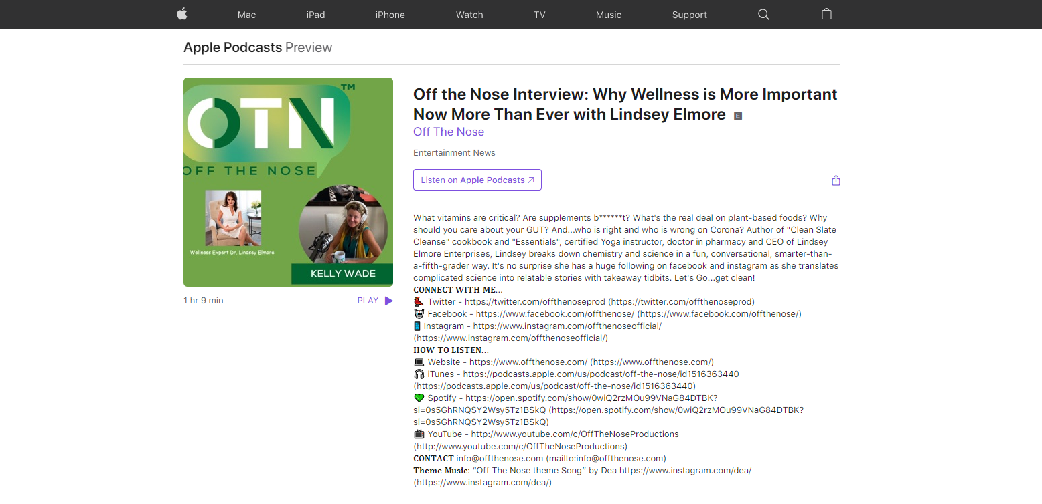Image resolution: width=1042 pixels, height=504 pixels.
Task: Click the Facebook emoji icon
Action: [x=419, y=313]
